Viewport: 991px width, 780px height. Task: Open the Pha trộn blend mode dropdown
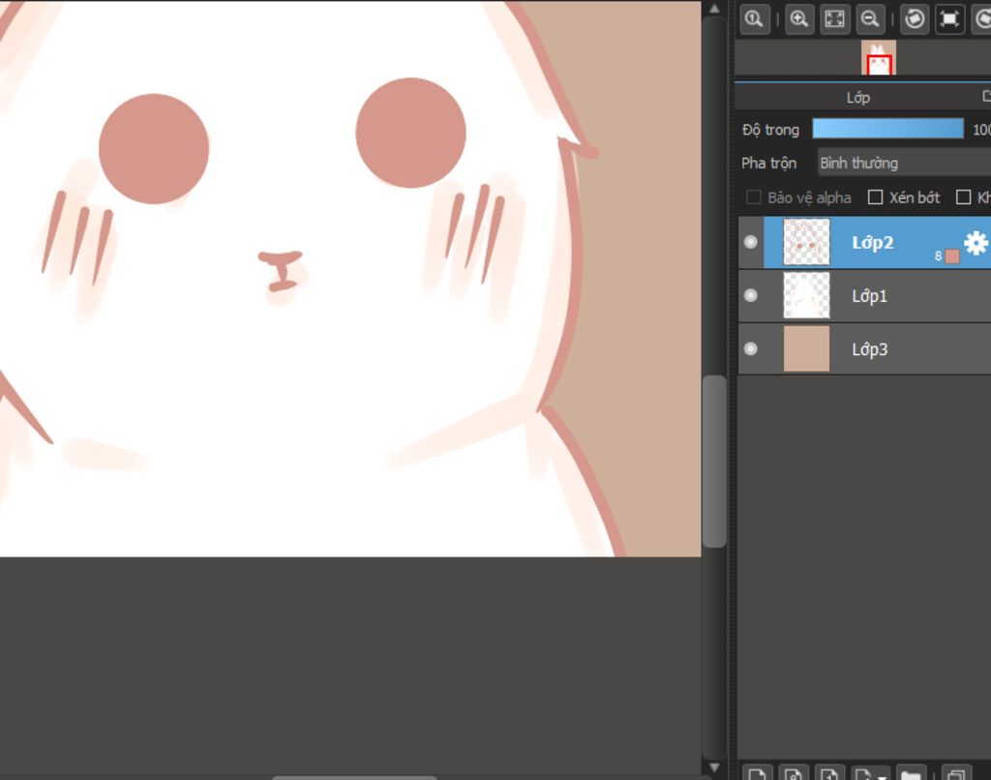pos(904,164)
